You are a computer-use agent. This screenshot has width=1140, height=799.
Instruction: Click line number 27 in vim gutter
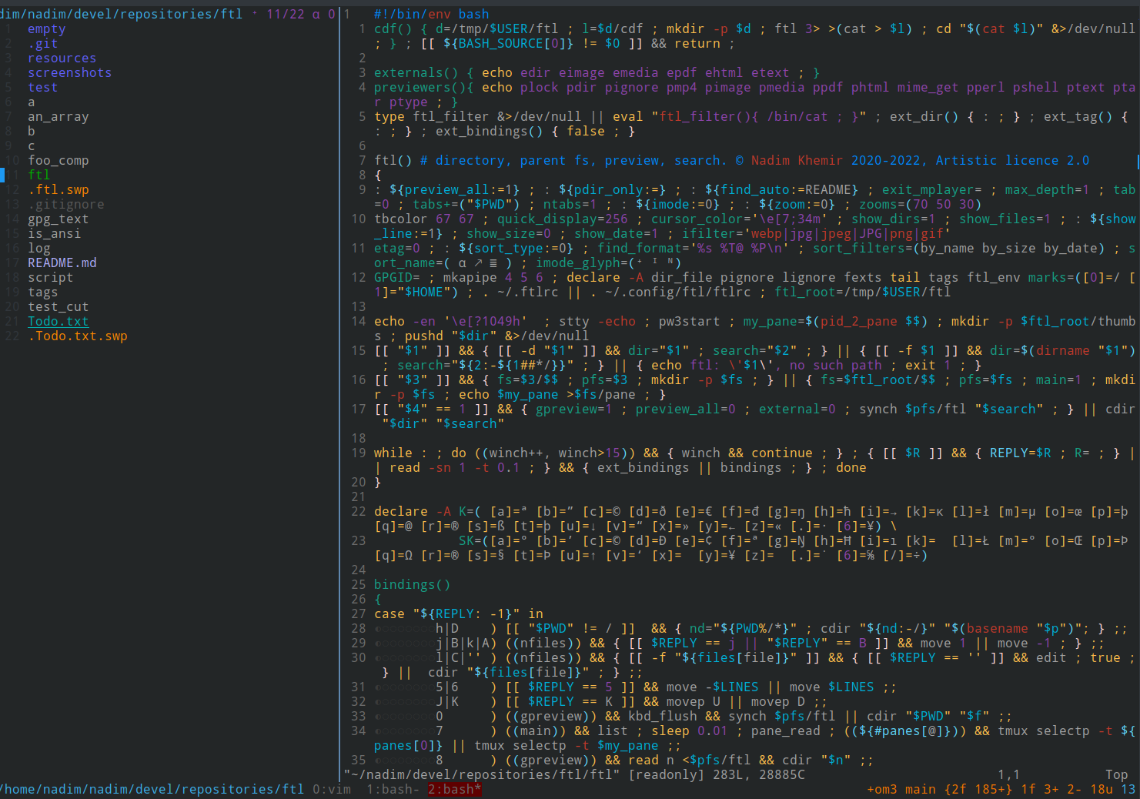359,614
